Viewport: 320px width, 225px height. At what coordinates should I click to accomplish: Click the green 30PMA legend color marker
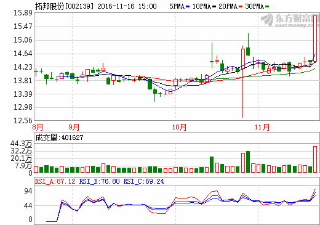click(x=267, y=7)
